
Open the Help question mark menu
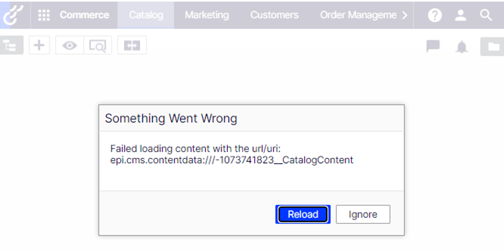pyautogui.click(x=435, y=15)
